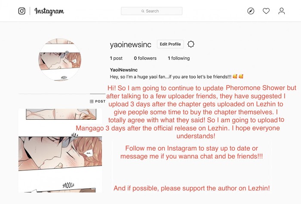Open the 0 followers list
Image resolution: width=301 pixels, height=204 pixels.
click(x=145, y=58)
